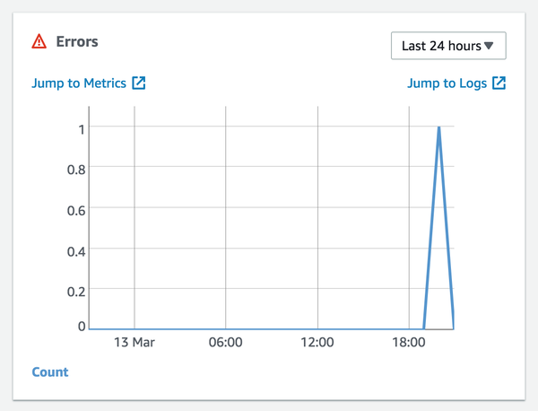
Task: Click the 0.8 y-axis value
Action: (x=76, y=170)
